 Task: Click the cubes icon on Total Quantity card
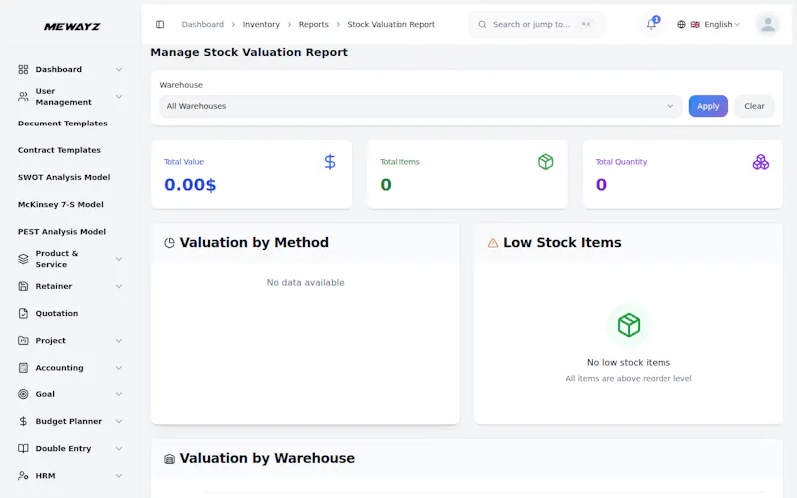(x=761, y=162)
